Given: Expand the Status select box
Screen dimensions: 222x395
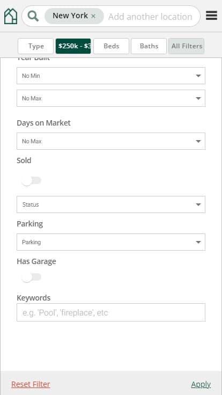Looking at the screenshot, I should [111, 204].
